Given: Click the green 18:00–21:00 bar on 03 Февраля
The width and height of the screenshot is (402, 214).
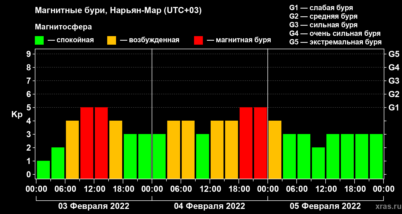Looking at the screenshot, I should tap(130, 156).
